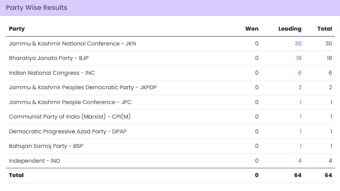Select the Won column header
Viewport: 340px width, 191px height.
tap(252, 29)
